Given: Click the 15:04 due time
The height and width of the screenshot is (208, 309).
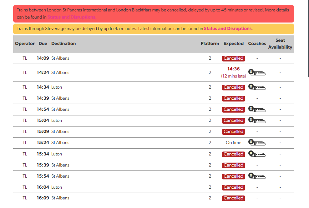Looking at the screenshot, I should 43,120.
